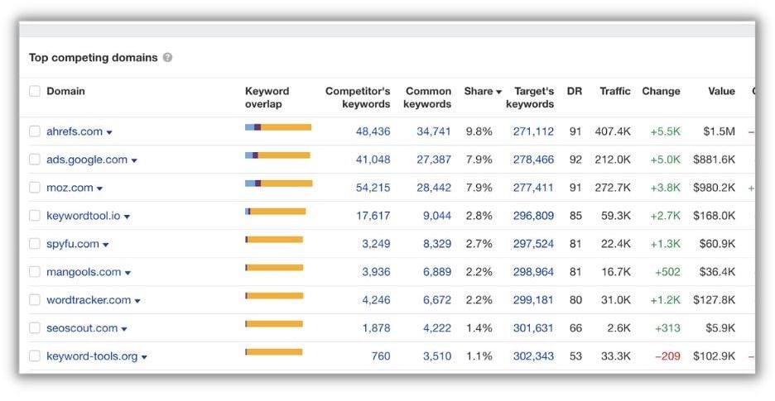The image size is (775, 401).
Task: Click the Value column header
Action: tap(721, 91)
